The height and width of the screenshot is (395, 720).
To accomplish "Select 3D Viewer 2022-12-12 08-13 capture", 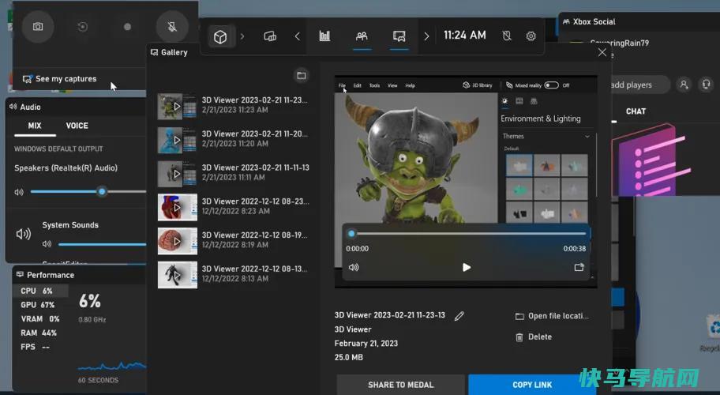I will 233,275.
